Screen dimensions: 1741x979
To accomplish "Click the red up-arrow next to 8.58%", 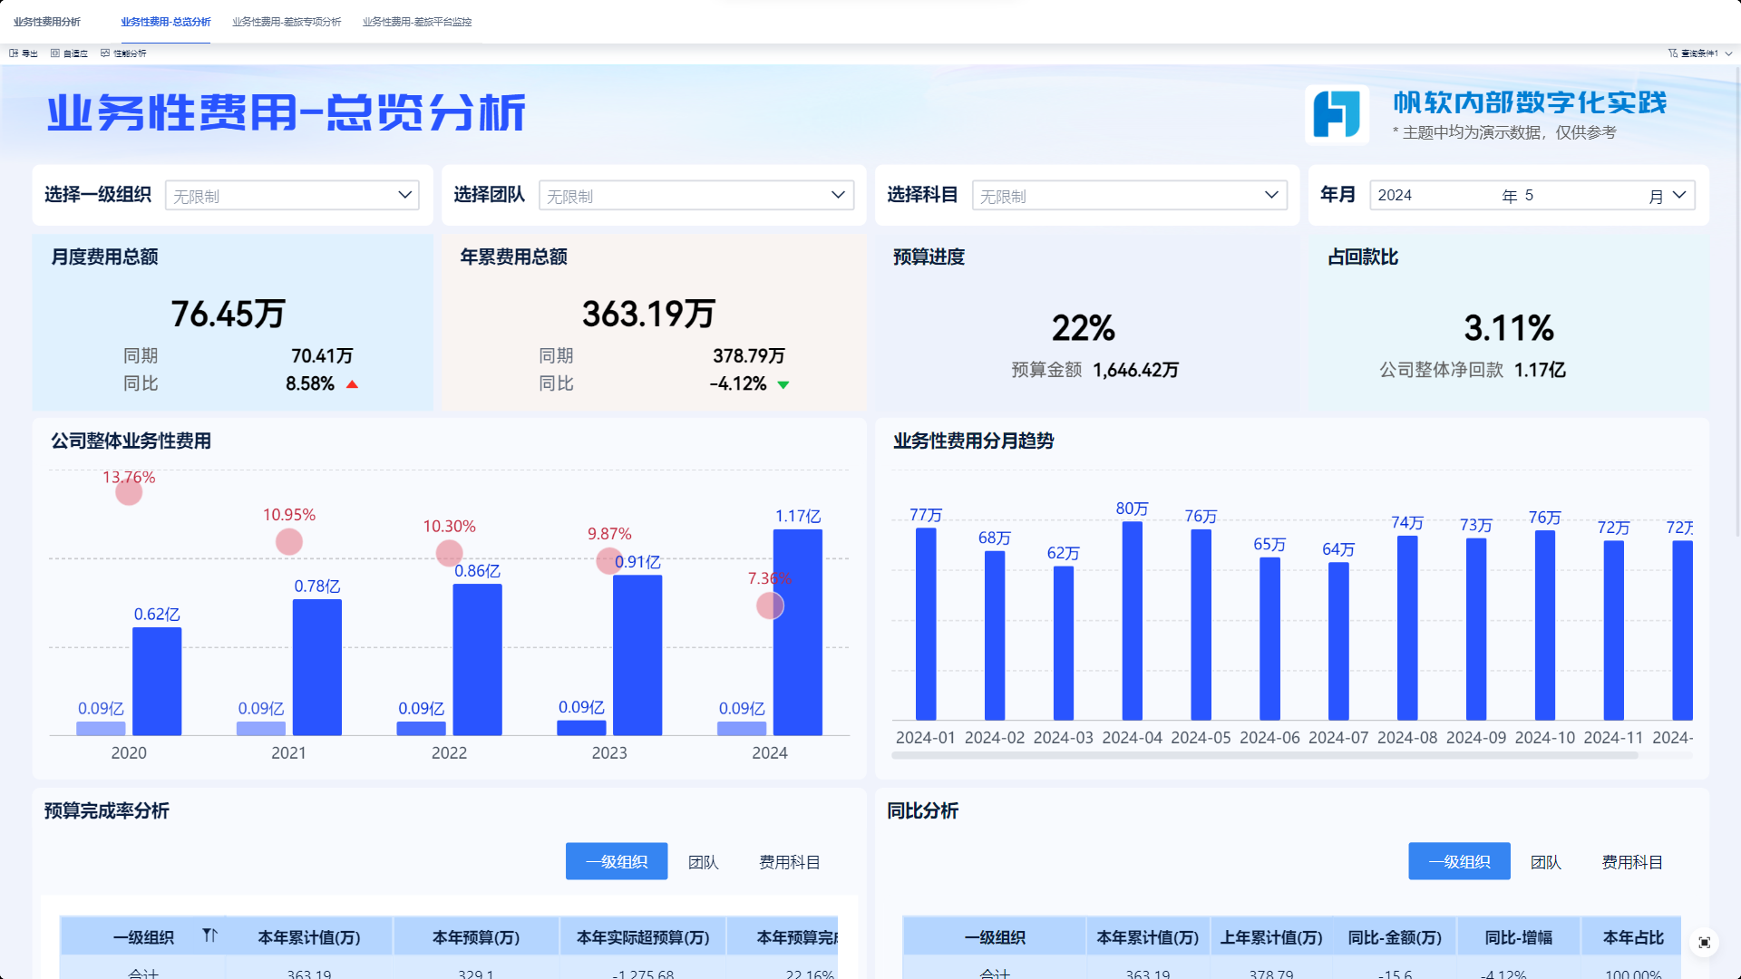I will tap(353, 384).
